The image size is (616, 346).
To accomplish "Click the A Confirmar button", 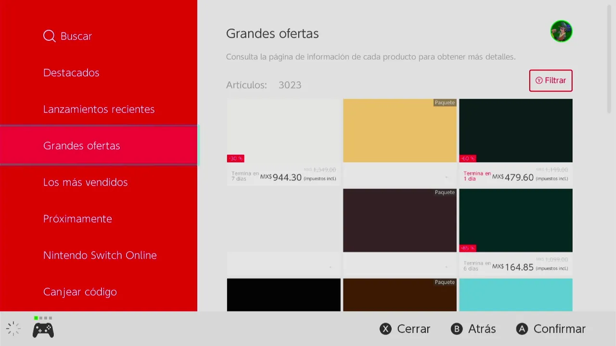I will (x=551, y=329).
